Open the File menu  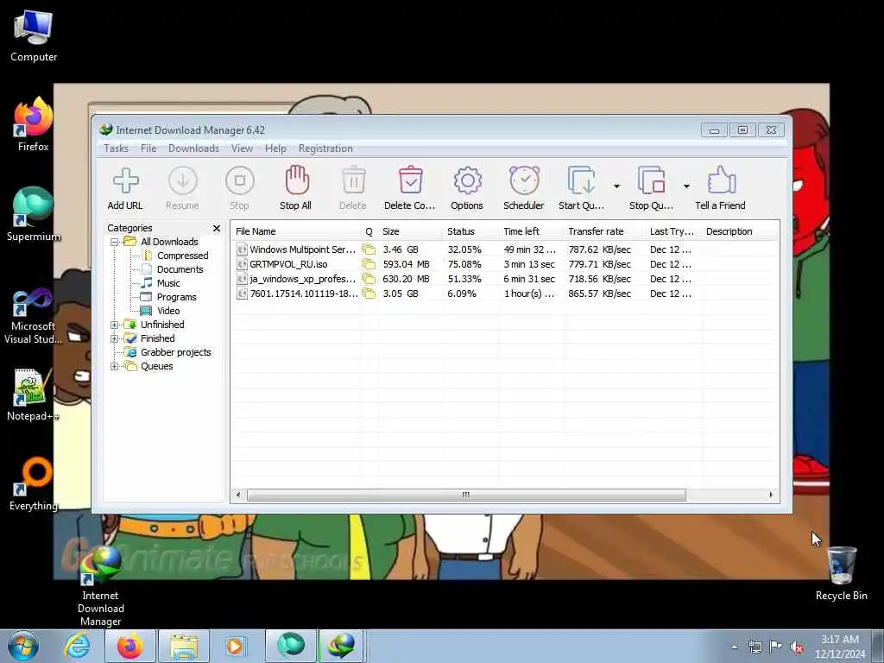pyautogui.click(x=148, y=148)
